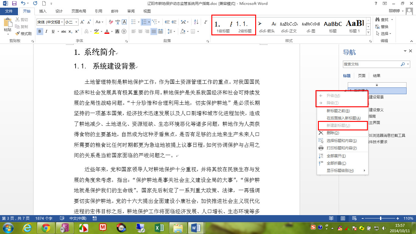Align text left
416x234 pixels.
coord(133,31)
